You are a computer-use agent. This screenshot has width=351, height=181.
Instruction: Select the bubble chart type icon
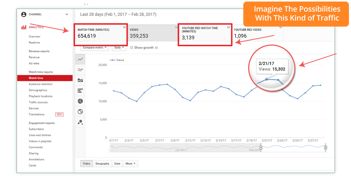click(80, 122)
